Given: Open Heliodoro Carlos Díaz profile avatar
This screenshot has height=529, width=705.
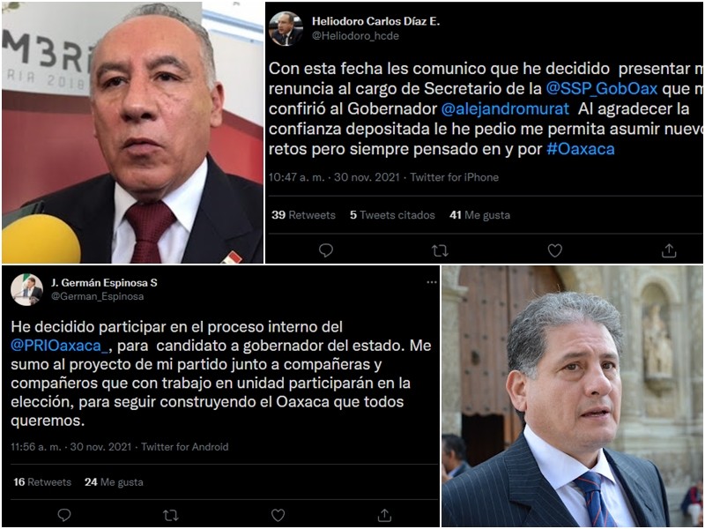Looking at the screenshot, I should (286, 29).
